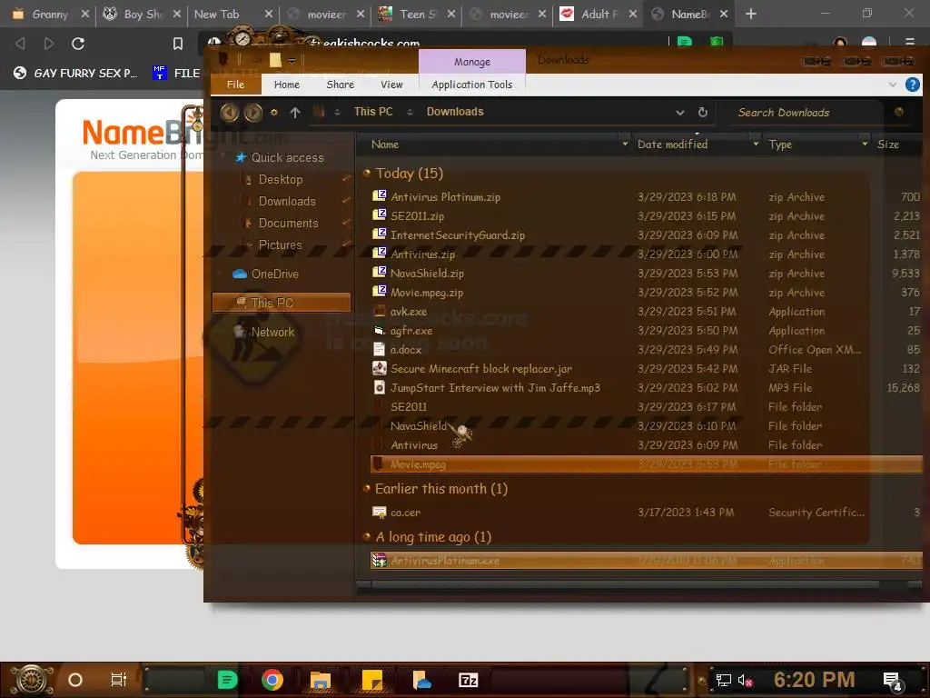Collapse the Today (15) group
Image resolution: width=930 pixels, height=698 pixels.
(366, 173)
